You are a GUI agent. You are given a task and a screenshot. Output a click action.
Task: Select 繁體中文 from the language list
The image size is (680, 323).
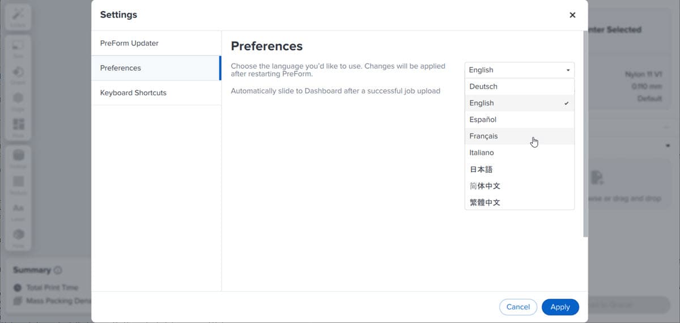(x=520, y=202)
